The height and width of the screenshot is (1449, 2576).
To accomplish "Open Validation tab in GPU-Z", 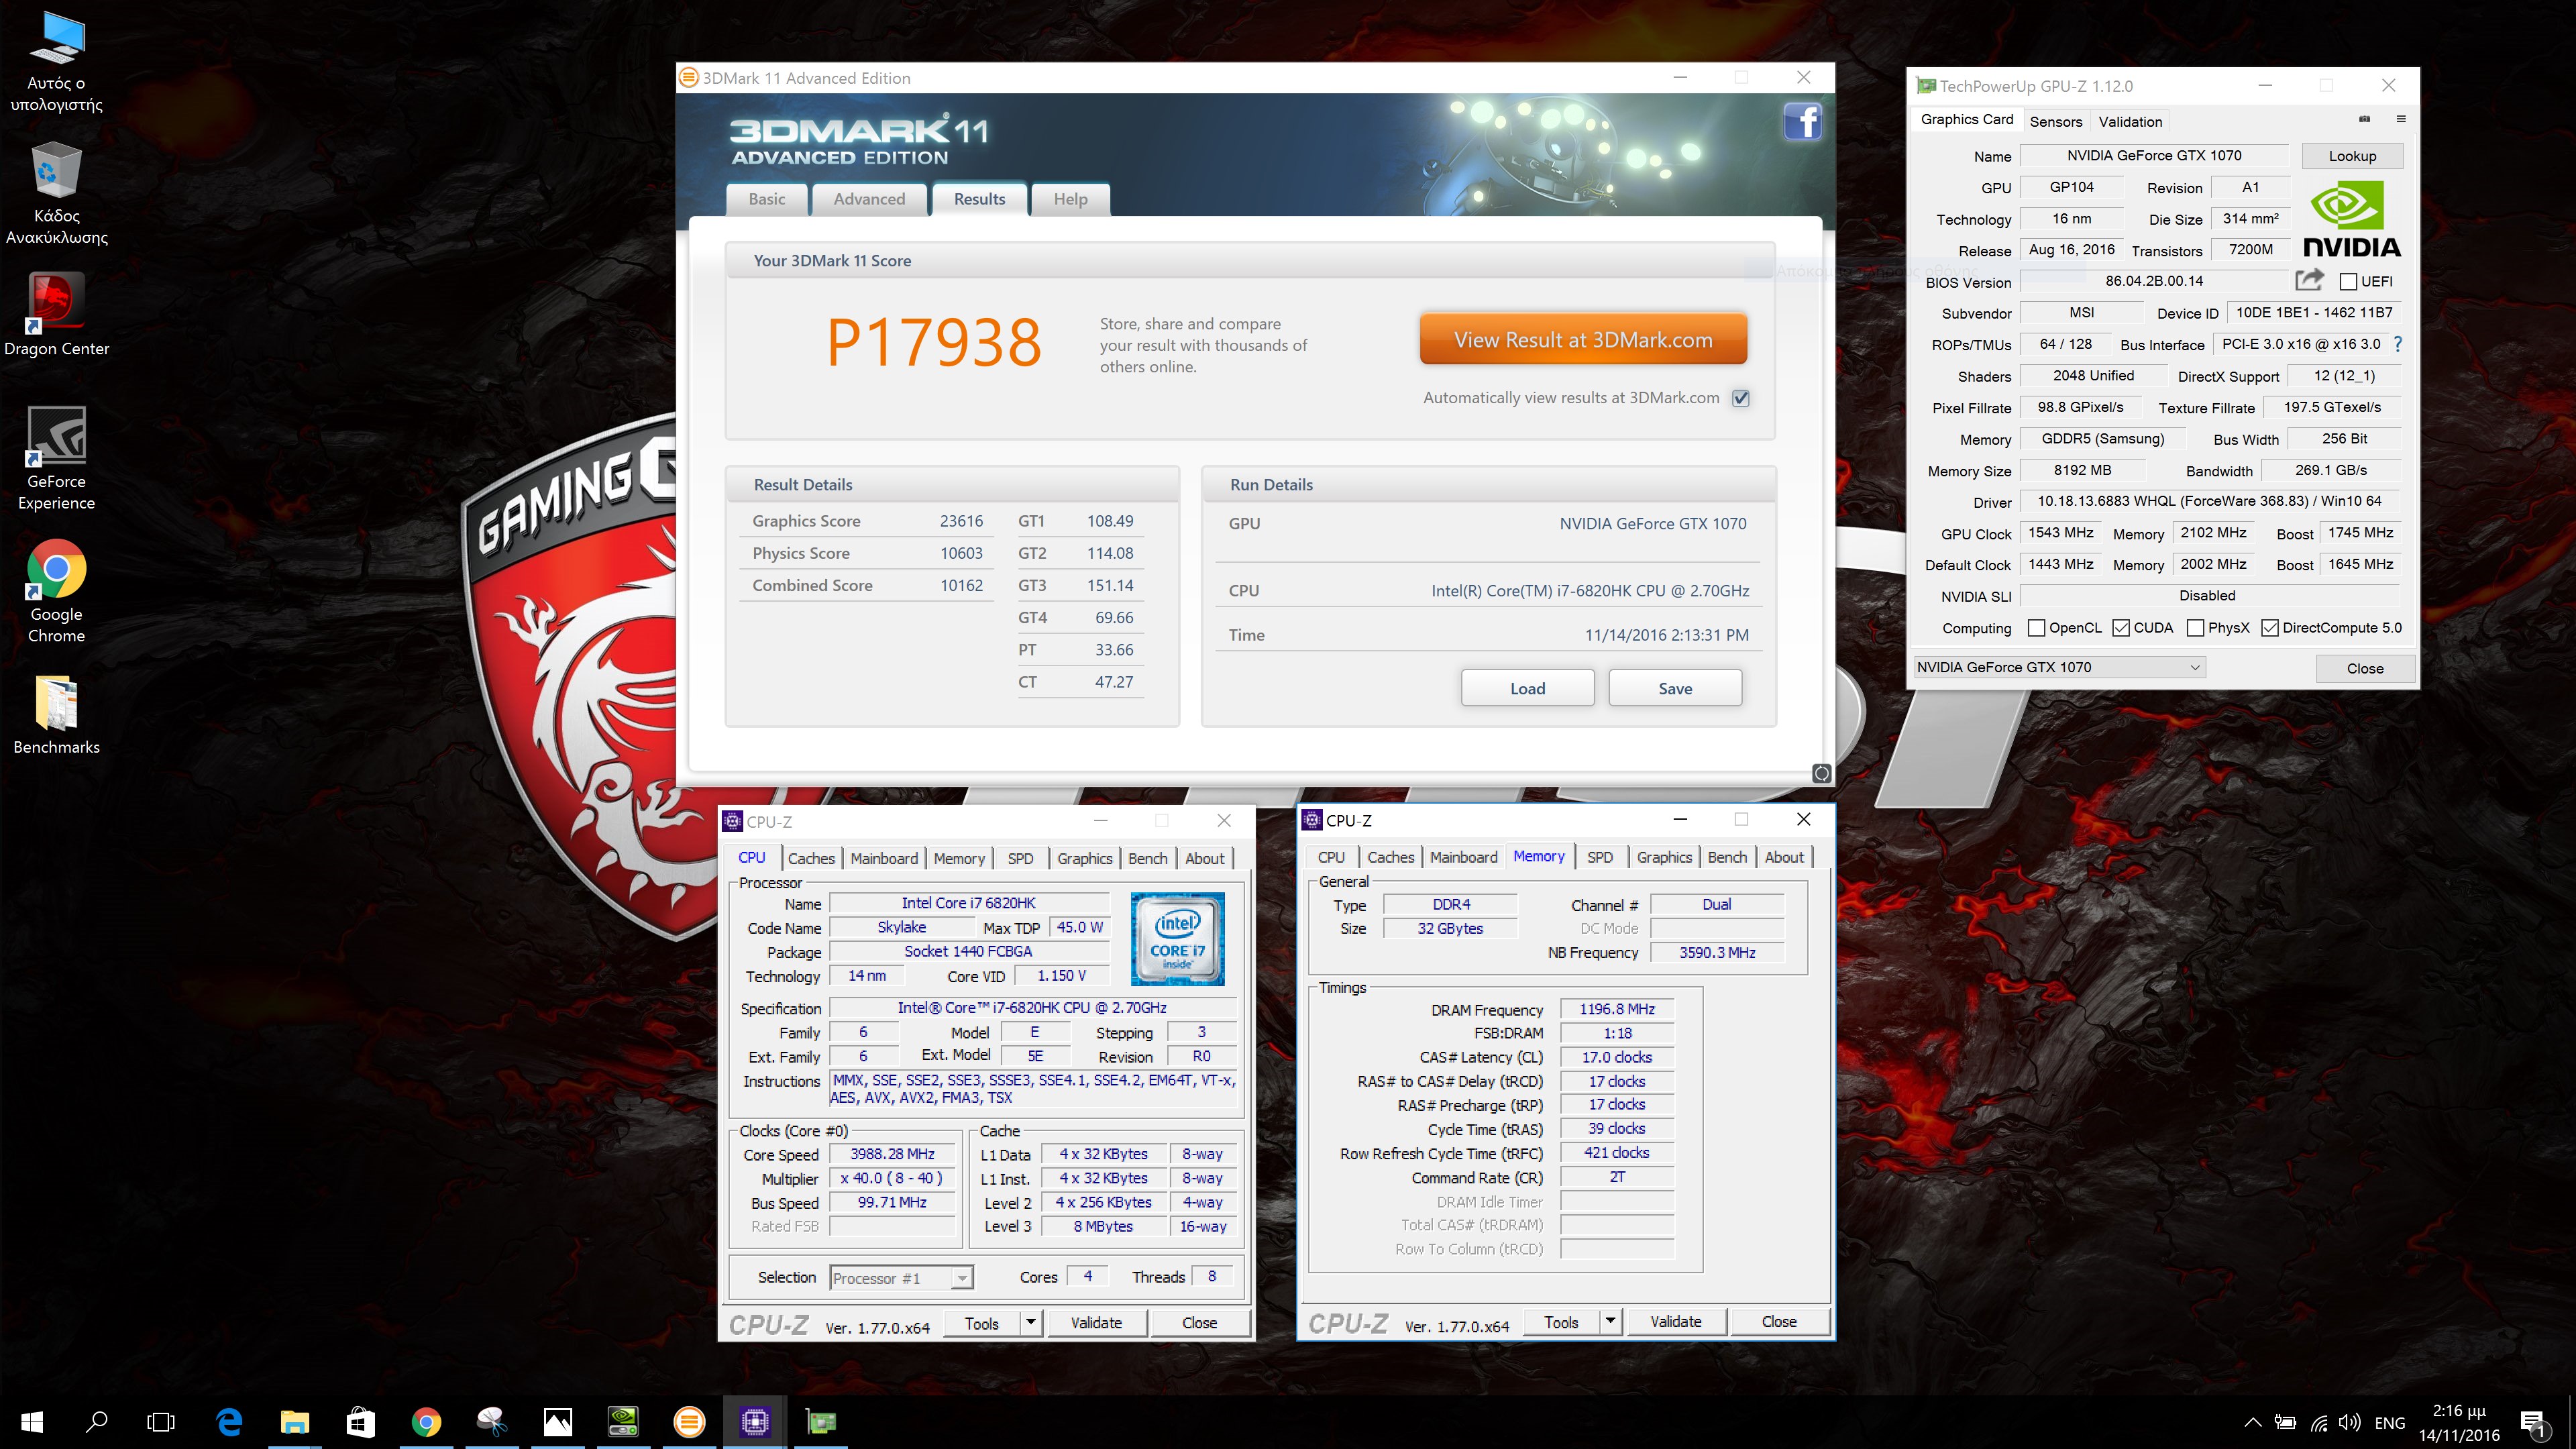I will click(2130, 121).
